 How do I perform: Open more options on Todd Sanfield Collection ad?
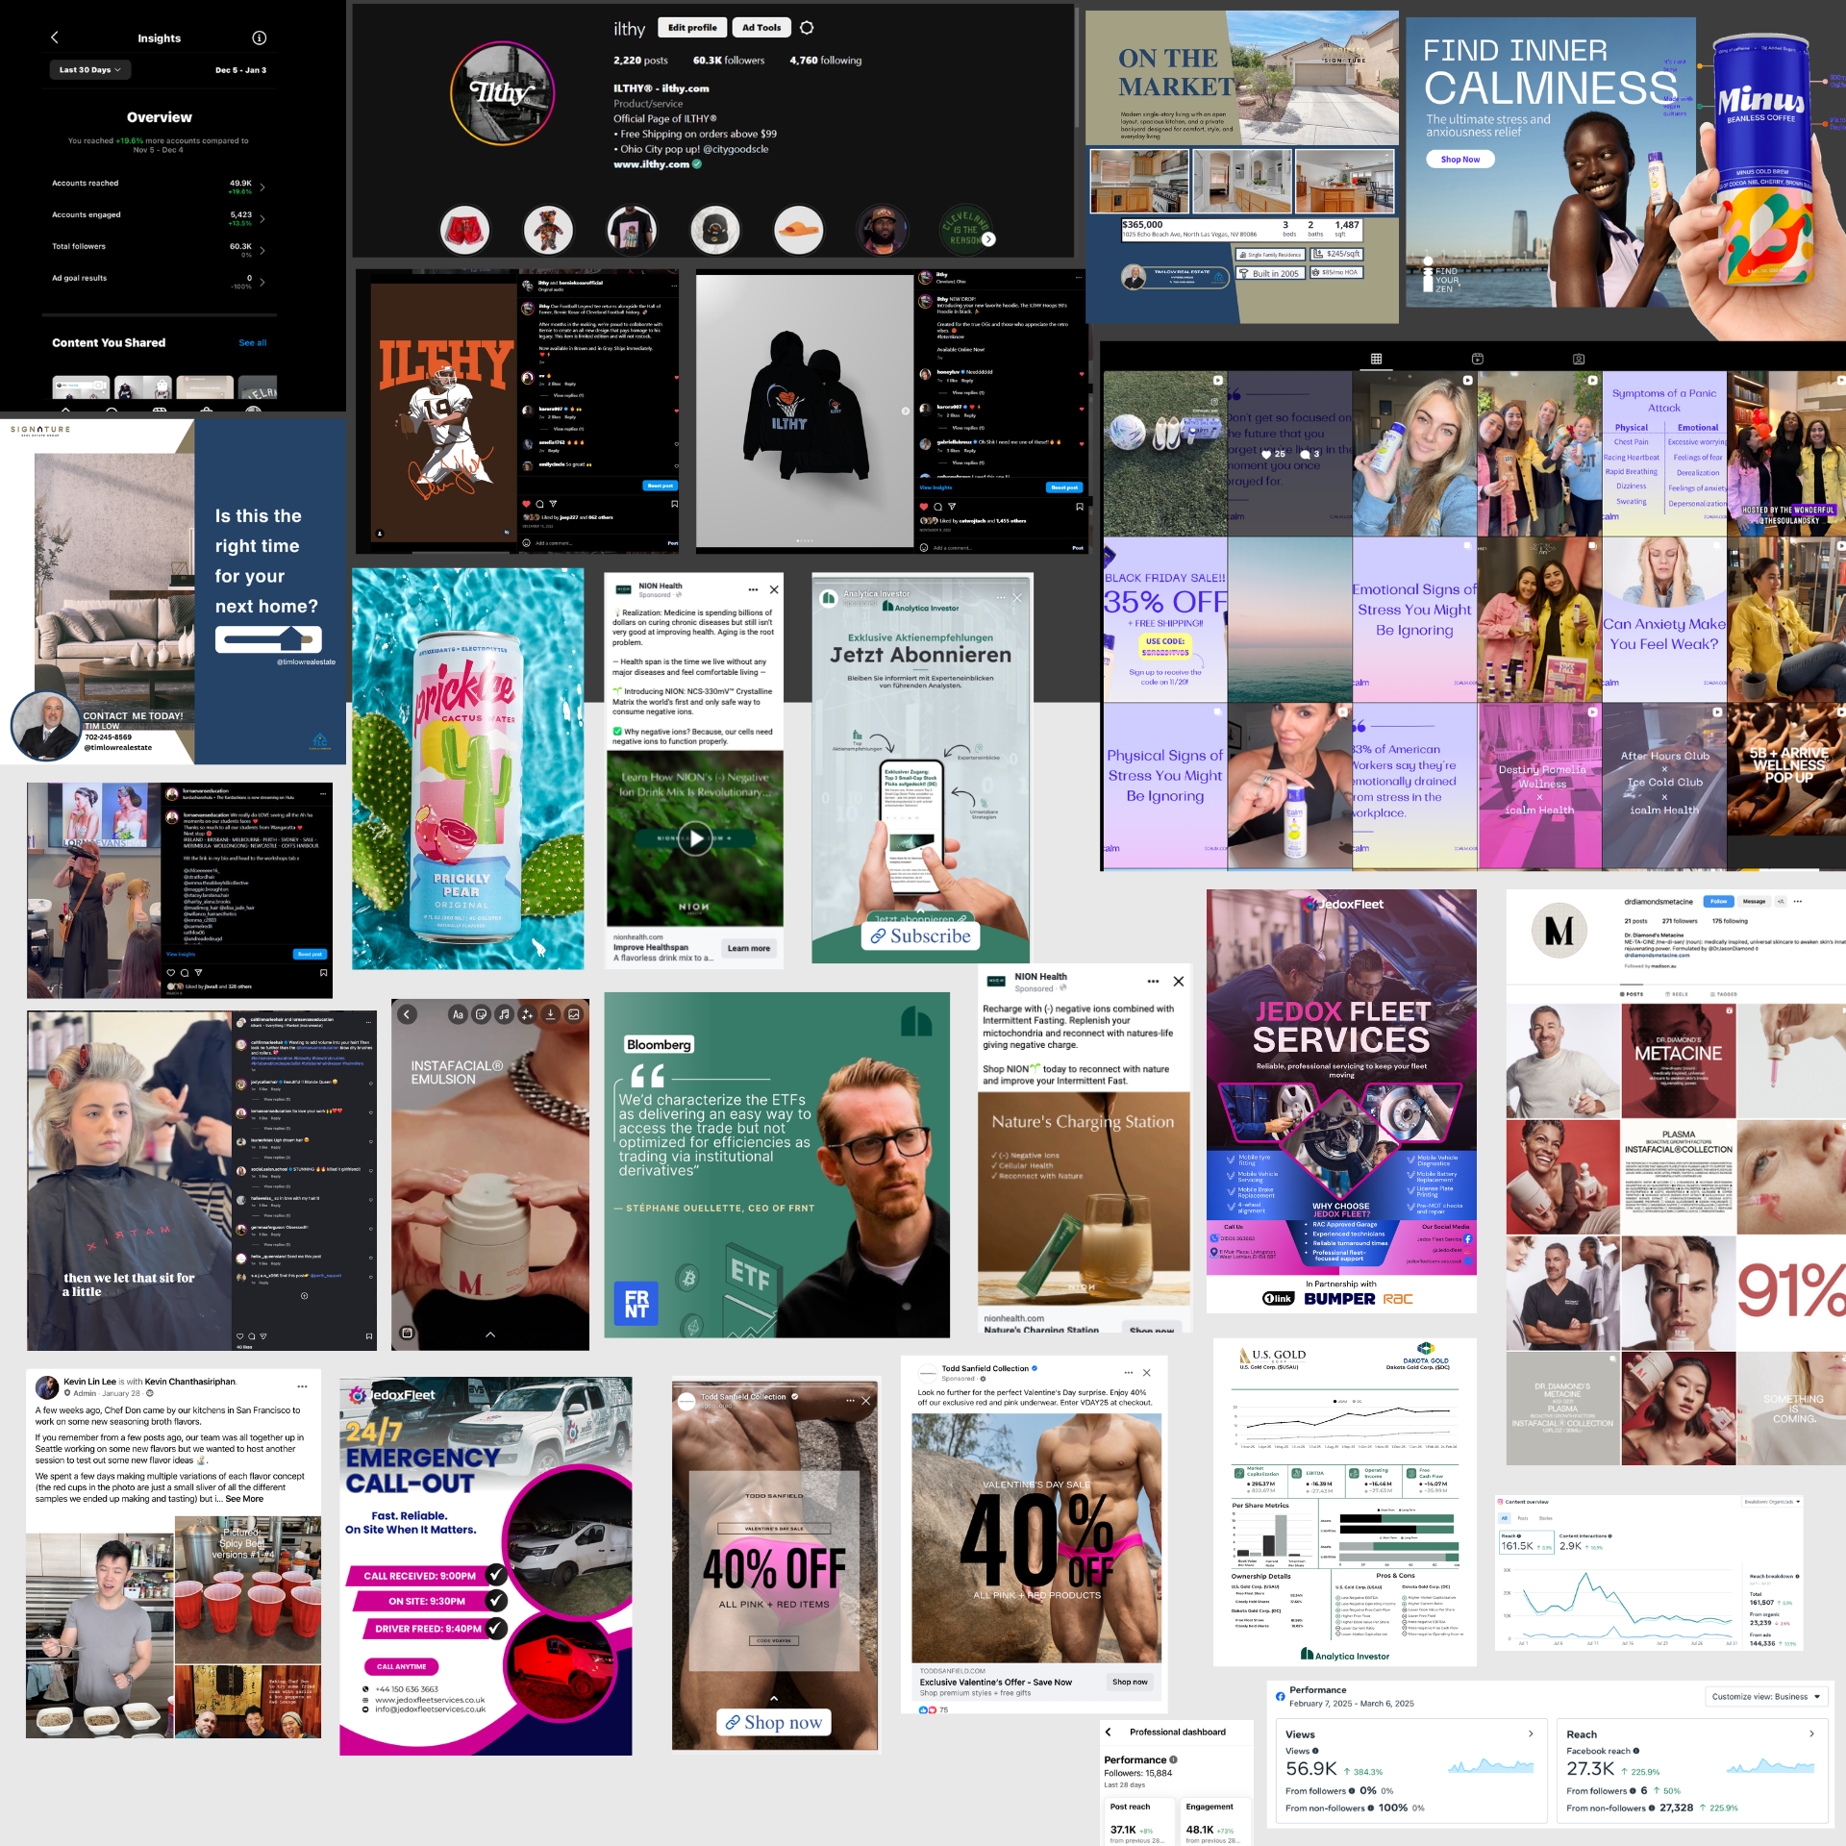tap(1129, 1372)
